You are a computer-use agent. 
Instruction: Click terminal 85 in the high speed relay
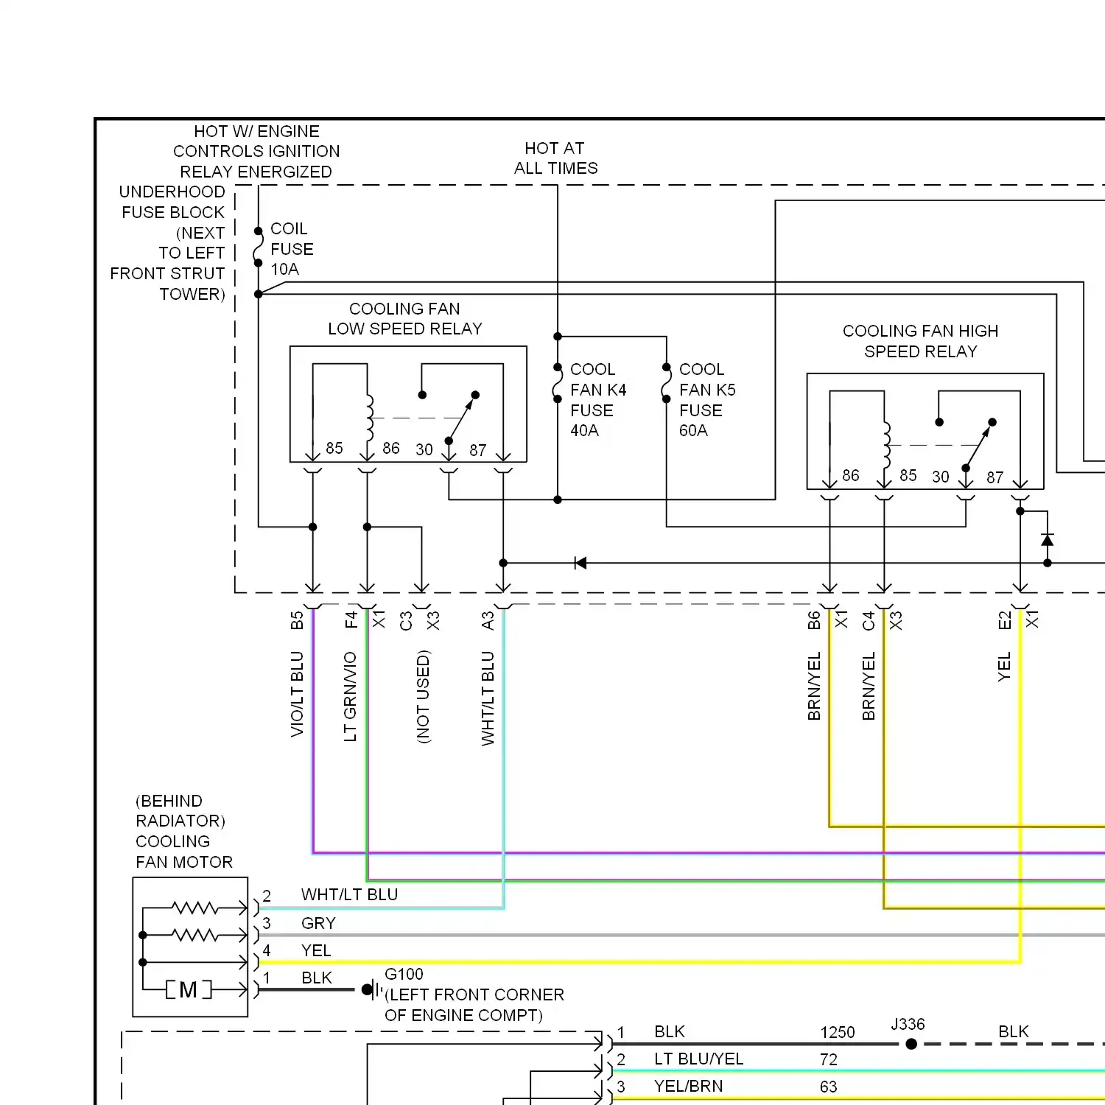pyautogui.click(x=908, y=475)
